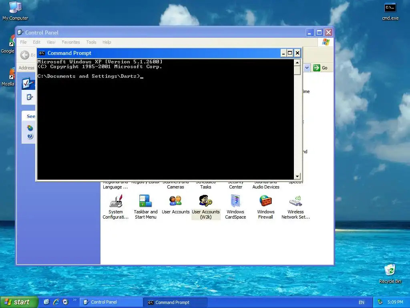Open the View menu in Control Panel
The width and height of the screenshot is (410, 308).
[51, 42]
